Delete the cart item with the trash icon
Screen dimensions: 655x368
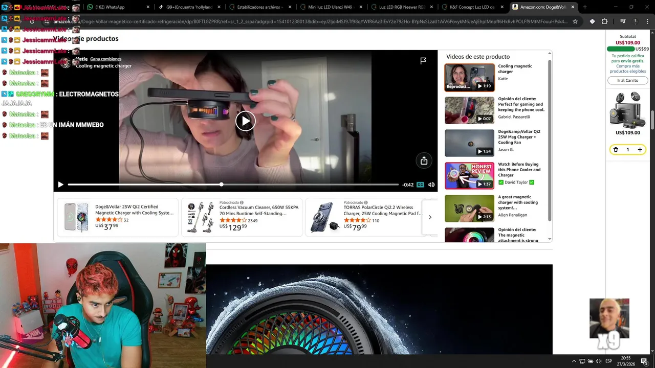point(616,150)
